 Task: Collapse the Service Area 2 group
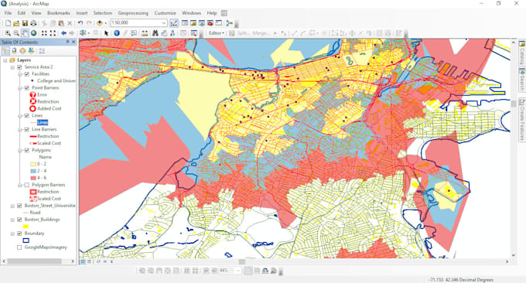(x=12, y=67)
